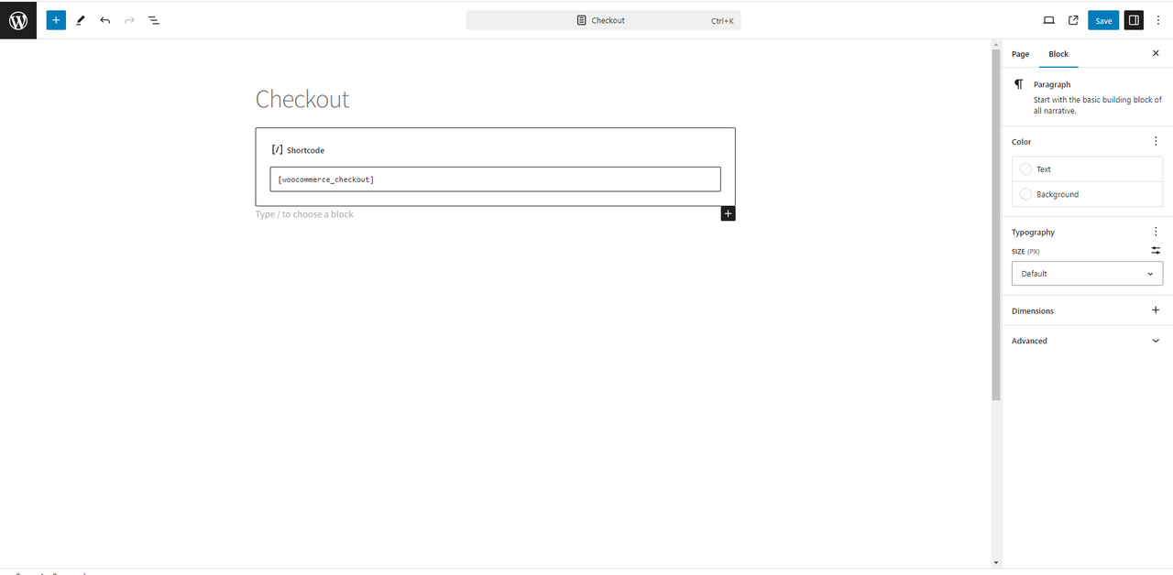
Task: Redo the undone change
Action: click(129, 20)
